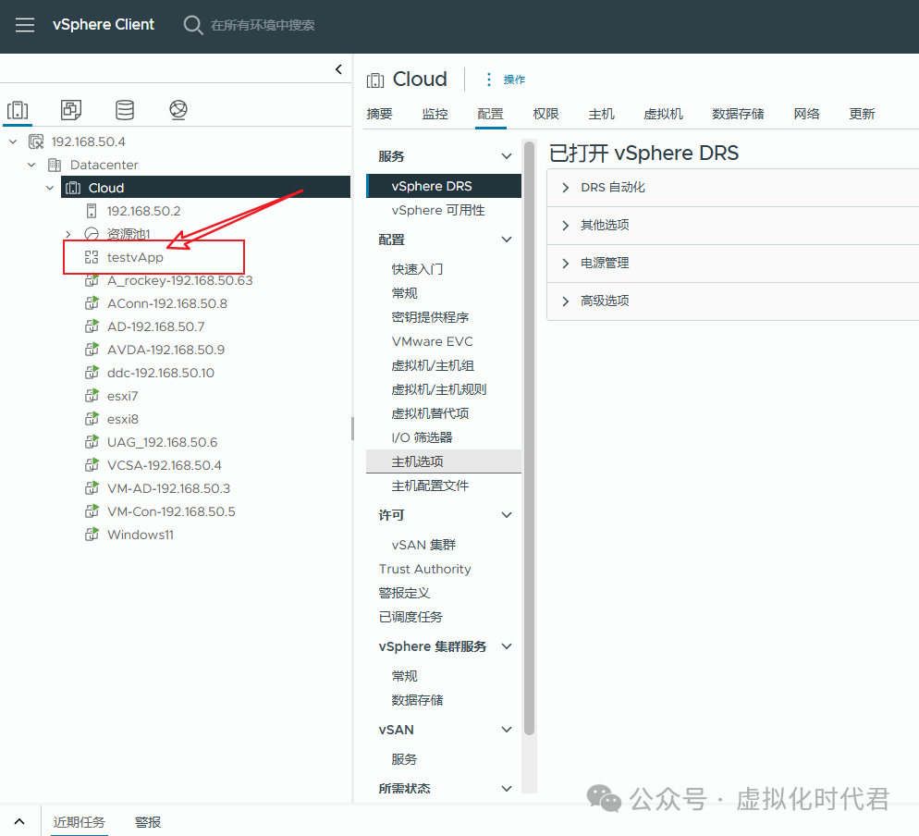This screenshot has height=836, width=919.
Task: Click the ddc-192.168.50.10 VM icon
Action: click(x=92, y=373)
